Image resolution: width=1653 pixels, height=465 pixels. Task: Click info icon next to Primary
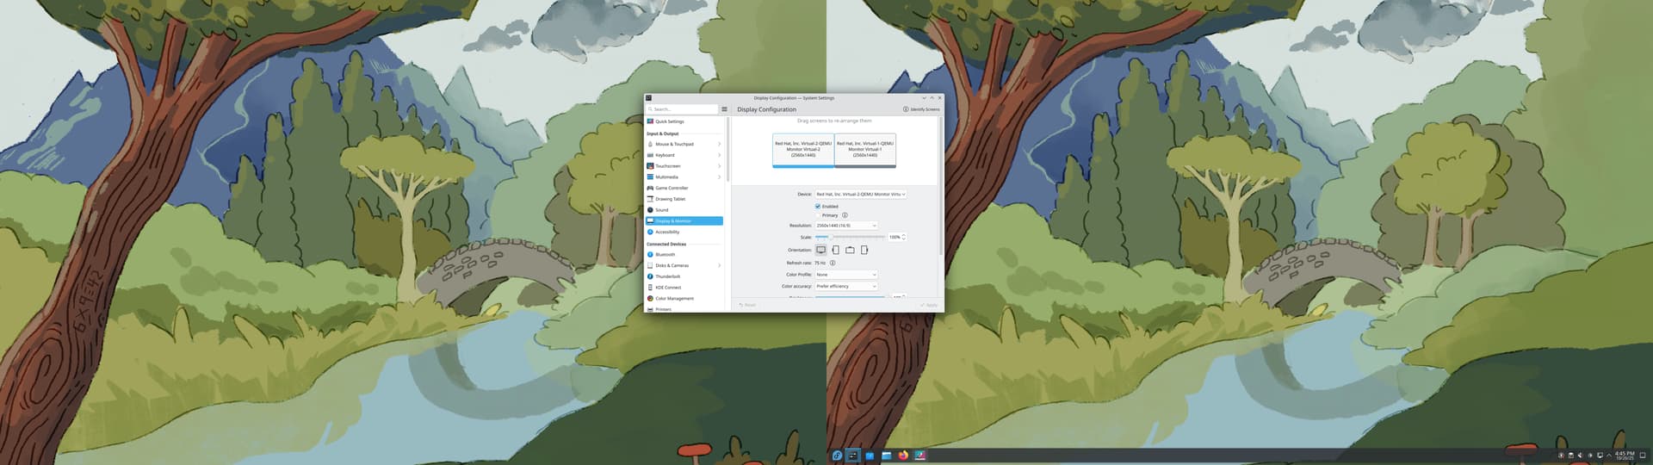point(845,215)
